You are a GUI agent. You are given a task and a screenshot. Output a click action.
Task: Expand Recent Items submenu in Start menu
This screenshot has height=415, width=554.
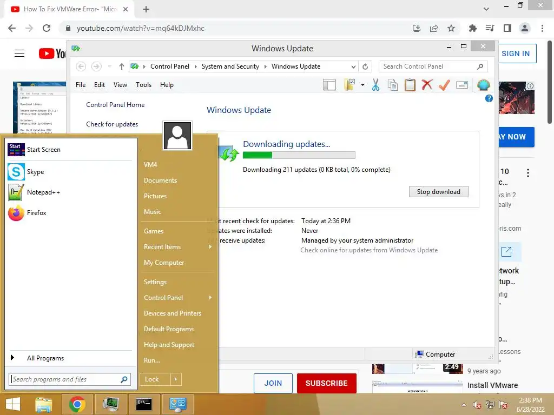210,247
